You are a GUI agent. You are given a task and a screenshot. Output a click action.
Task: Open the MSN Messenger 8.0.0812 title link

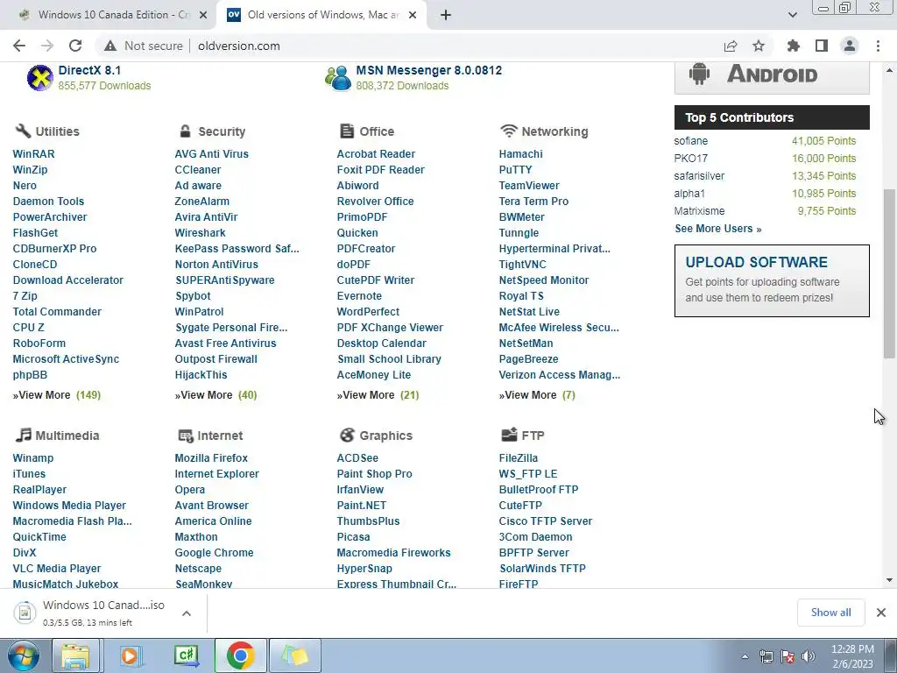(x=429, y=70)
